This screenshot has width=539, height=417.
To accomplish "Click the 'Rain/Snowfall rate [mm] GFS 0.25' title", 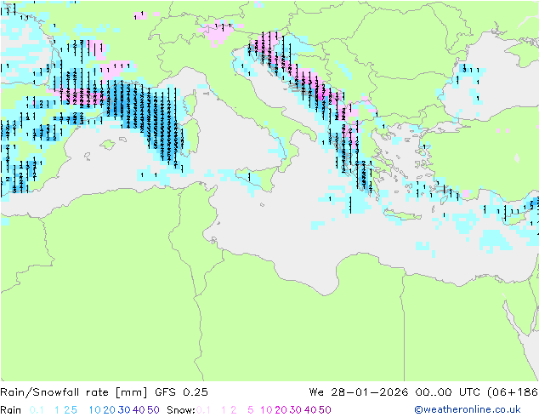I will [x=104, y=392].
